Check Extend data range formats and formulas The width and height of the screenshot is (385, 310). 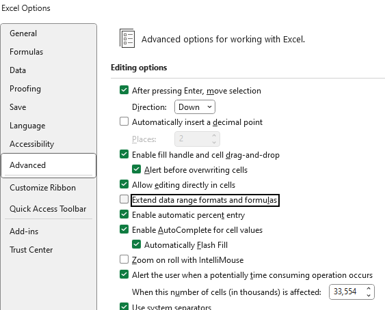point(124,199)
